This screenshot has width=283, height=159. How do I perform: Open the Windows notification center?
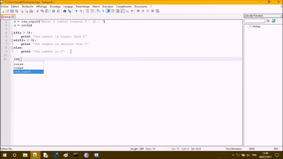point(277,155)
